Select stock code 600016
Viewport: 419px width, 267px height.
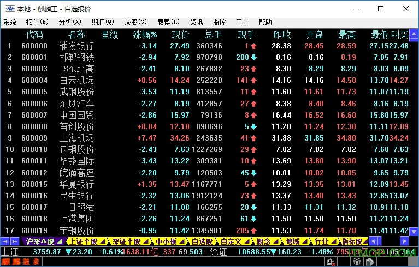(34, 196)
